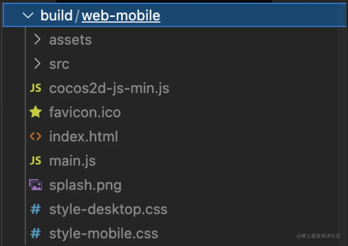Open the cocos2d-js-min.js file
The width and height of the screenshot is (348, 246).
[109, 88]
